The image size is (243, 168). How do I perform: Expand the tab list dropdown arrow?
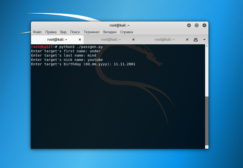[204, 39]
